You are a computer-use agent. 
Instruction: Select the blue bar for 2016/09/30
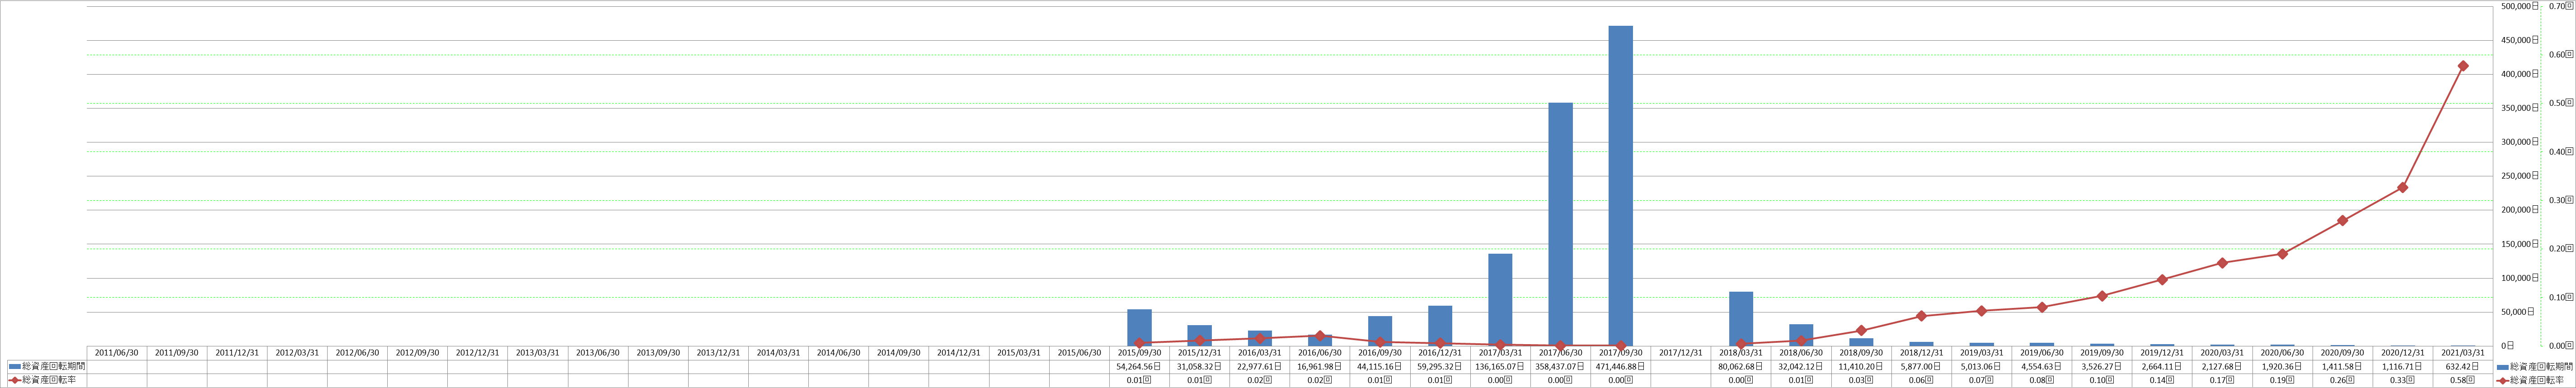point(1380,331)
